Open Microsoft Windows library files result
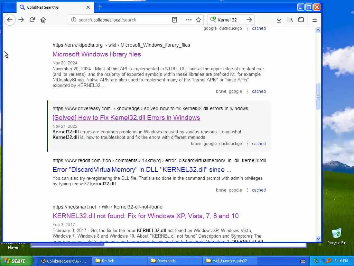Screen dimensions: 354x266 click(97, 54)
